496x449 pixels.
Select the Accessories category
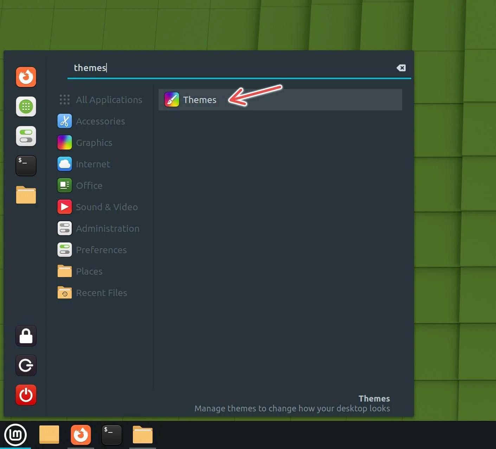tap(91, 121)
